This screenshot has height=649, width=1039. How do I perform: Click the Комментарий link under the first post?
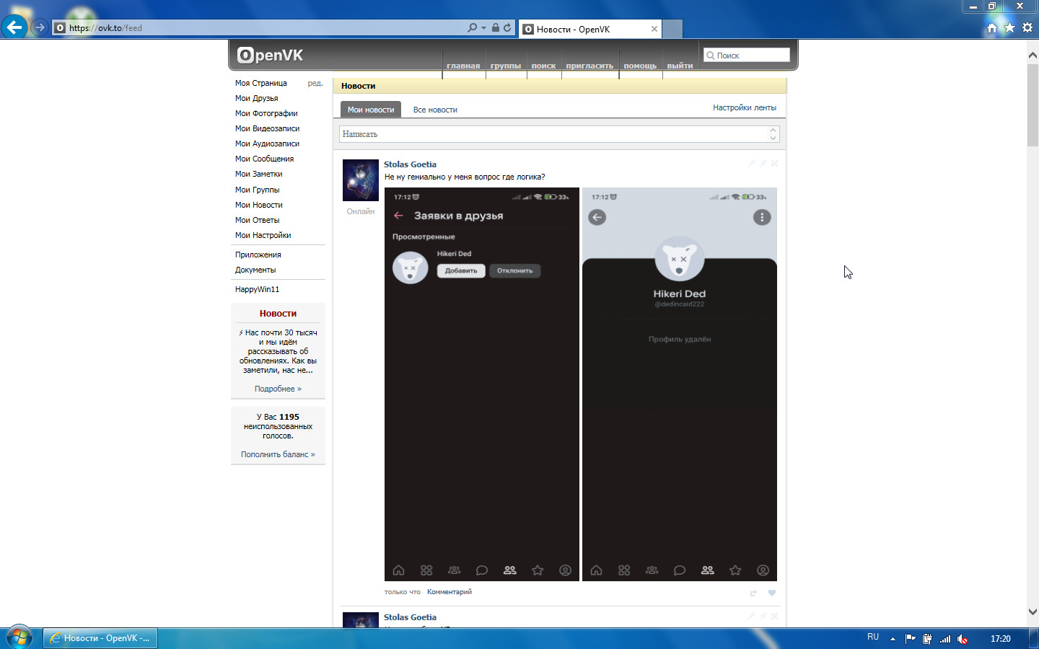(450, 592)
